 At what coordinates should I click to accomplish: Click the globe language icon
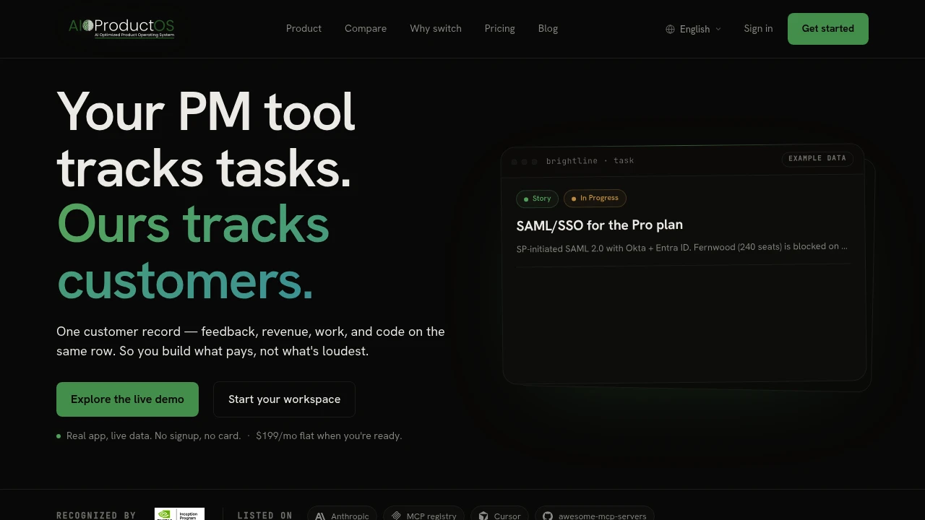[x=670, y=29]
